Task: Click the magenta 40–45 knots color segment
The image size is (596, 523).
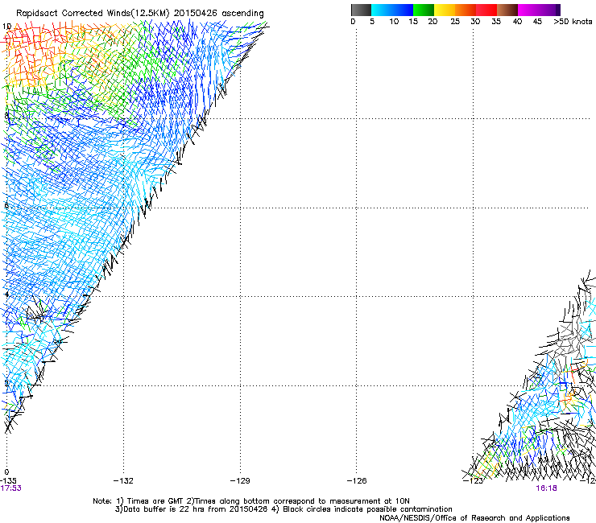Action: [528, 10]
